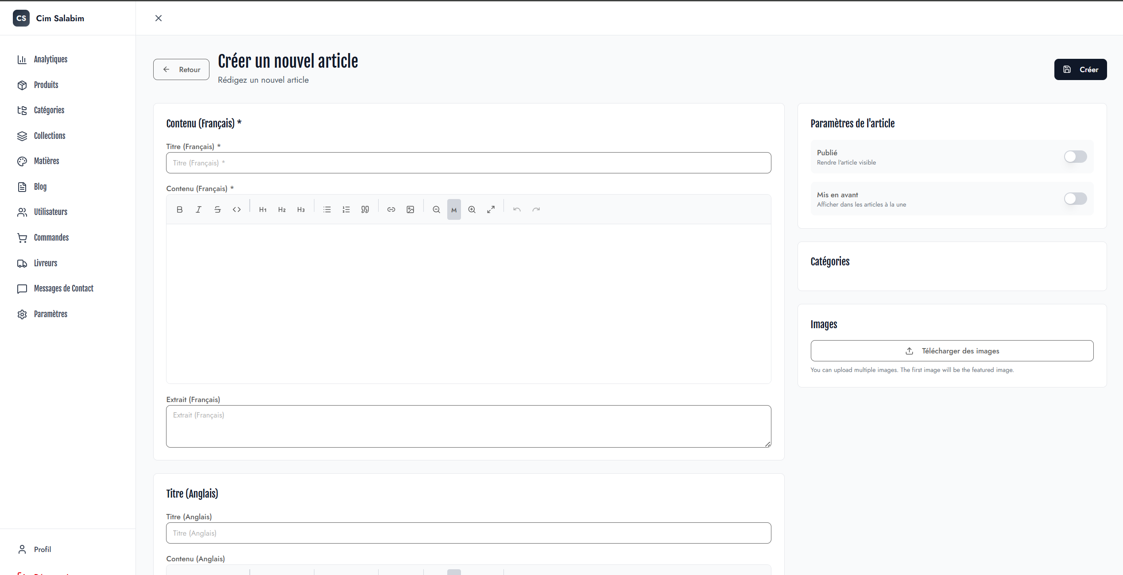Upload images via Télécharger des images
The image size is (1123, 575).
point(951,351)
